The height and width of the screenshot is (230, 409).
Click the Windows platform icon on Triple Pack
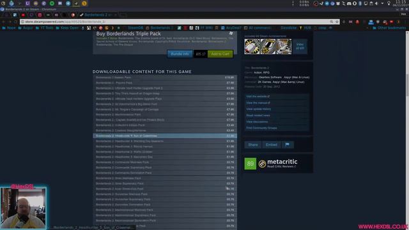[231, 33]
